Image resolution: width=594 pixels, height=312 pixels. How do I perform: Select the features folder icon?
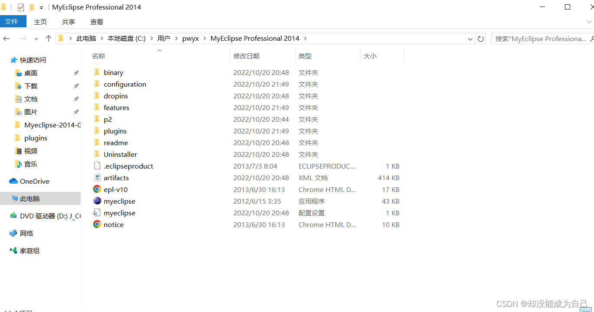click(x=97, y=107)
